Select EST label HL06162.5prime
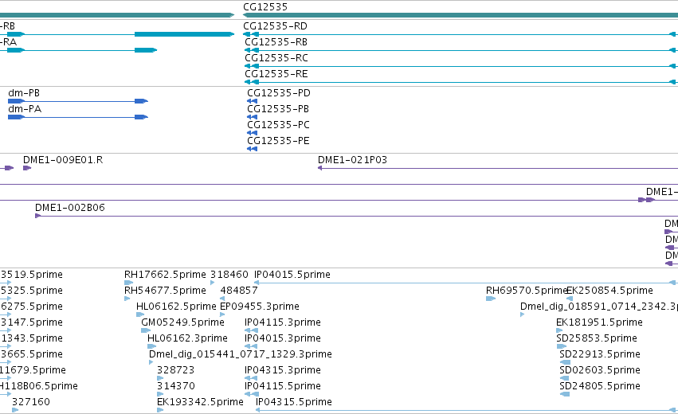This screenshot has width=678, height=414. tap(176, 307)
